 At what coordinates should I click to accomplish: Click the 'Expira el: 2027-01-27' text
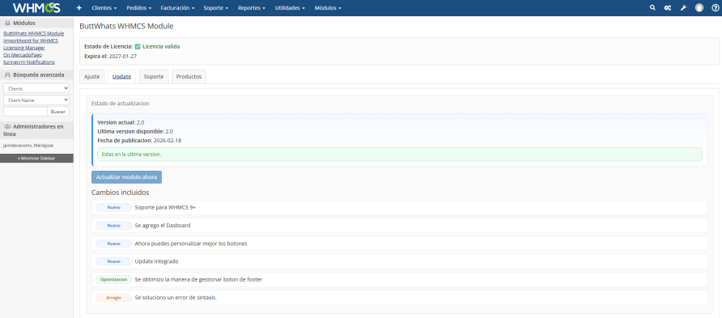click(x=111, y=56)
